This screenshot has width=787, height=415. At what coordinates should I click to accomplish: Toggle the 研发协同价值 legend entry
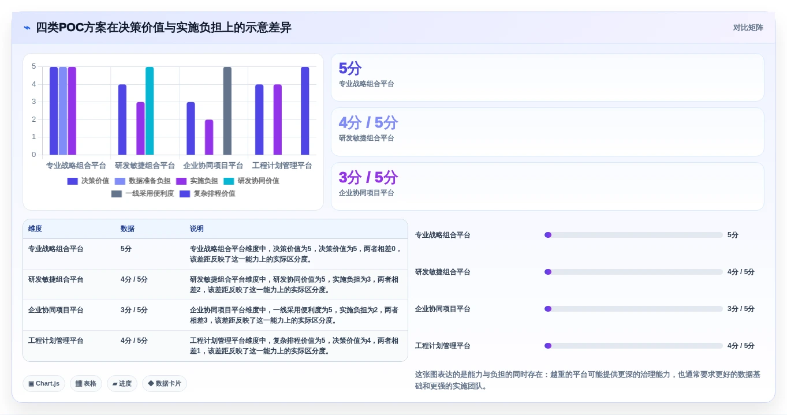pos(251,181)
